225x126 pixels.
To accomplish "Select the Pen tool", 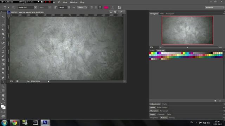I will pos(3,78).
